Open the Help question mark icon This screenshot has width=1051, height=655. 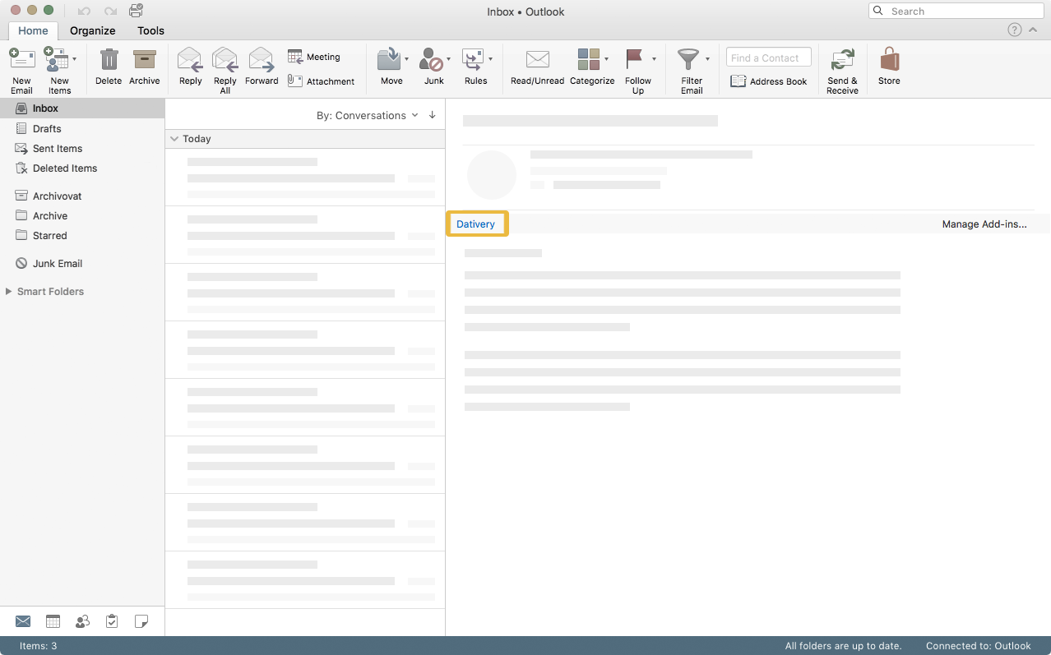[x=1015, y=30]
